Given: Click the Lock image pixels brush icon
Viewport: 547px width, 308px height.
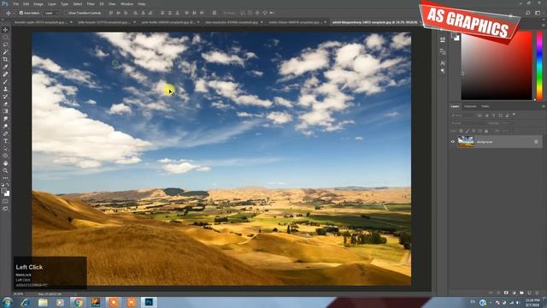Looking at the screenshot, I should coord(468,131).
